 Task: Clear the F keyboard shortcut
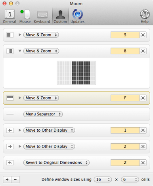[143, 98]
